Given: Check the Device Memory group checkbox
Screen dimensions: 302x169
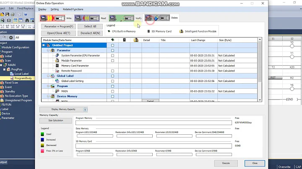Looking at the screenshot, I should (112, 96).
